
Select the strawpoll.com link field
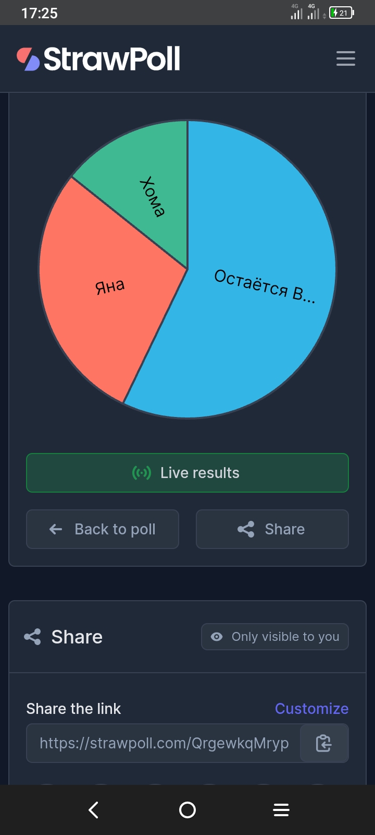164,743
